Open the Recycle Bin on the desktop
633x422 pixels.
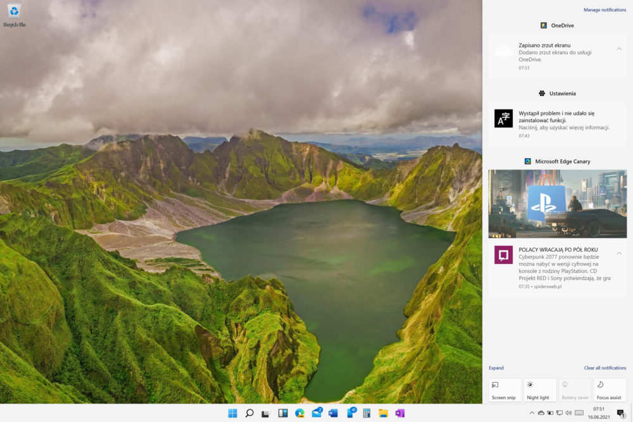(14, 15)
